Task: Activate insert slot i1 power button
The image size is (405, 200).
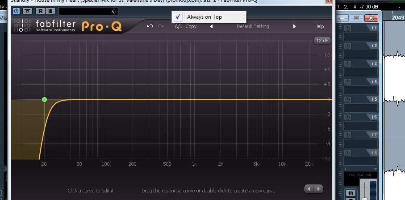Action: tap(348, 29)
